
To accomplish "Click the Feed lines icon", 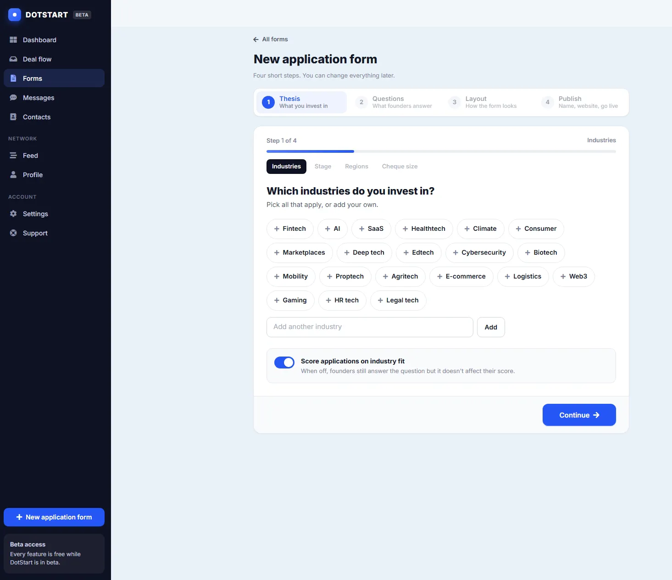I will 13,156.
